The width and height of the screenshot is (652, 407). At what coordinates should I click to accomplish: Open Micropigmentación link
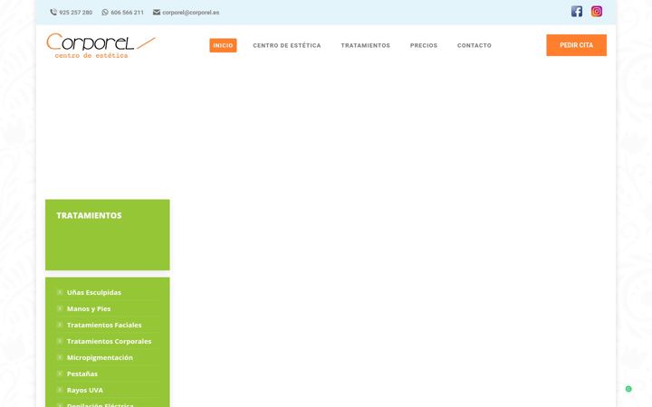click(100, 357)
